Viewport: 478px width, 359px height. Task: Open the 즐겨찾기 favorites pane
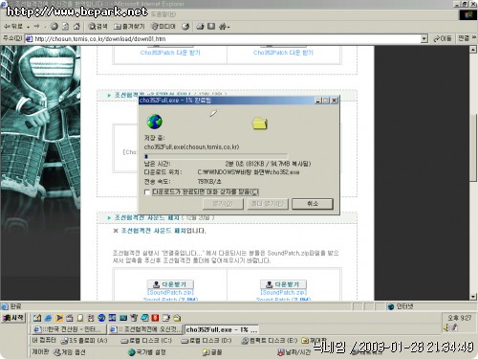[129, 27]
